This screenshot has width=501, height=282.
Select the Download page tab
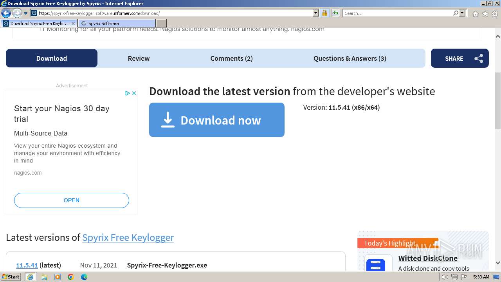(52, 58)
